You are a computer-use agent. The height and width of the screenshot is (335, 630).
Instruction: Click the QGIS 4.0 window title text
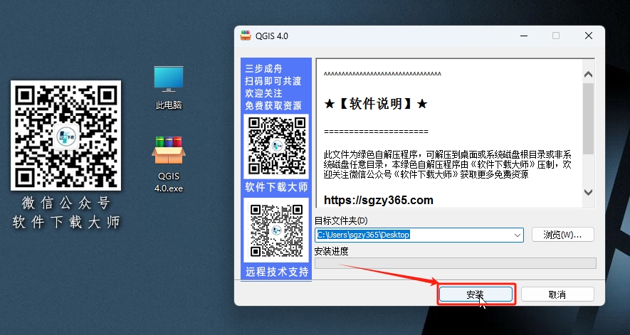tap(272, 36)
